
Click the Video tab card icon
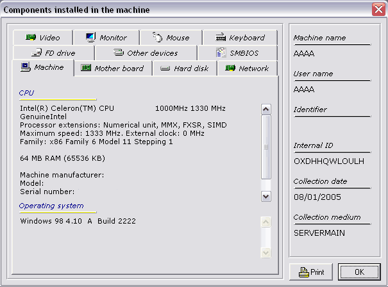[31, 38]
